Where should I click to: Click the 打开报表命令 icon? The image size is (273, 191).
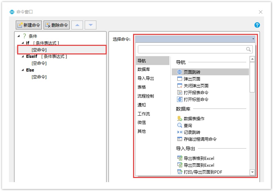[x=179, y=92]
